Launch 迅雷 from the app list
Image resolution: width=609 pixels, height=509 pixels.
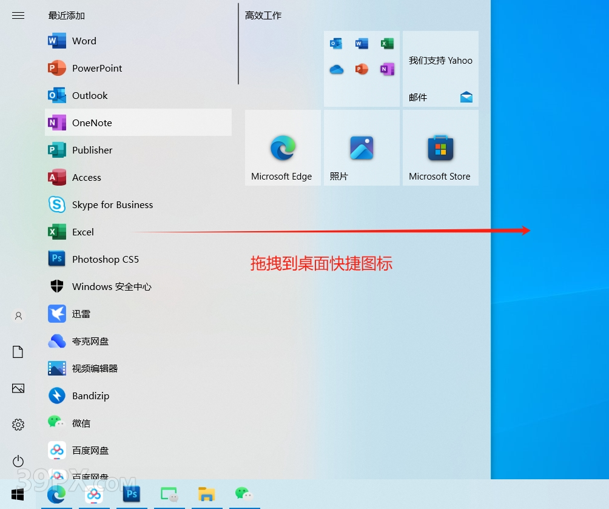138,314
